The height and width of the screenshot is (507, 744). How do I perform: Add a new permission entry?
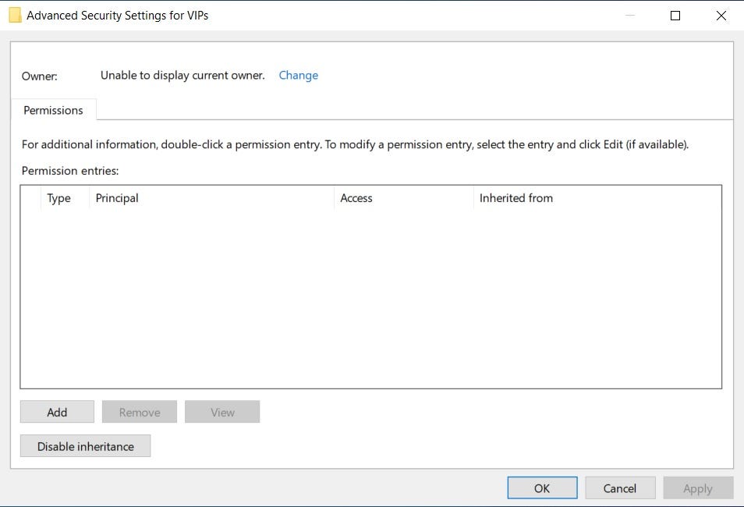(57, 412)
